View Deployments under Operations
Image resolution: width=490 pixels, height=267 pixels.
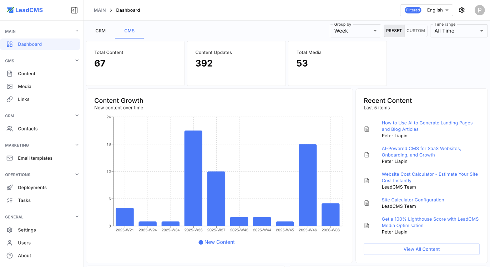[x=32, y=187]
